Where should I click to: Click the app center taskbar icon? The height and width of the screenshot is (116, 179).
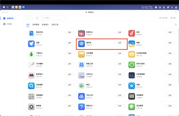pyautogui.click(x=20, y=7)
